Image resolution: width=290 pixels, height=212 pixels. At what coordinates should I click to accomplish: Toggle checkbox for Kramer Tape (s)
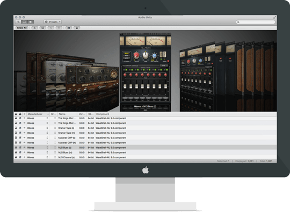(x=20, y=128)
